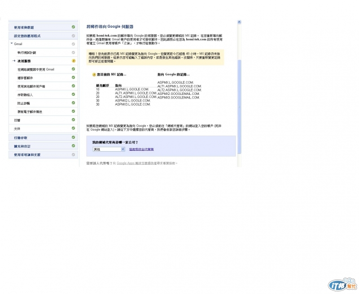Click green check beside 日曆
359x294 pixels.
coord(73,119)
